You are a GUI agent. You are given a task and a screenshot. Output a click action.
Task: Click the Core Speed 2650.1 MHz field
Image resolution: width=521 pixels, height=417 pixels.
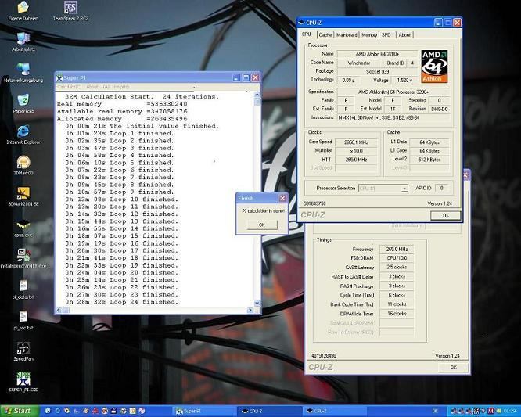[x=356, y=142]
